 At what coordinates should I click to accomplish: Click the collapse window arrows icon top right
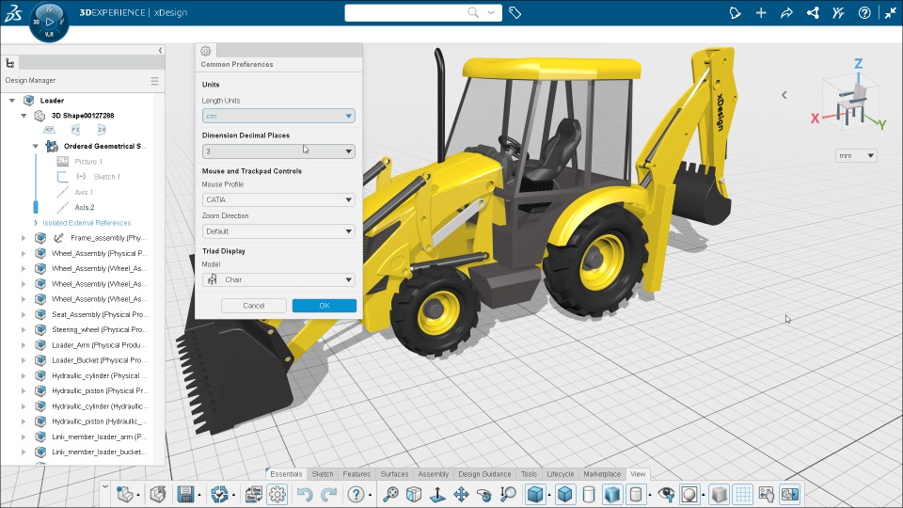pyautogui.click(x=891, y=12)
